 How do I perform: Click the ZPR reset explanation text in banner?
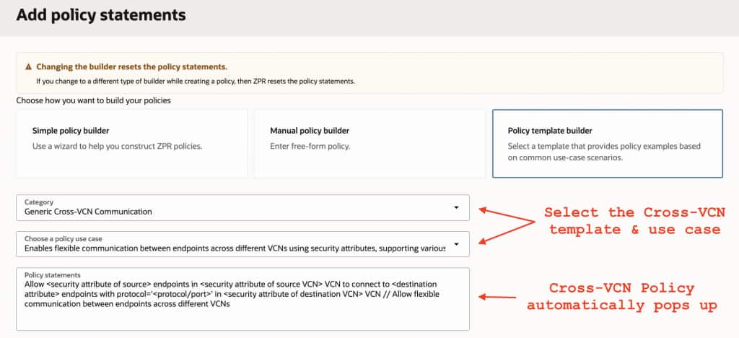195,80
